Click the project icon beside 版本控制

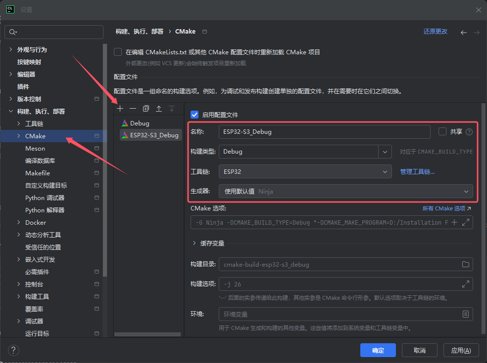point(97,99)
